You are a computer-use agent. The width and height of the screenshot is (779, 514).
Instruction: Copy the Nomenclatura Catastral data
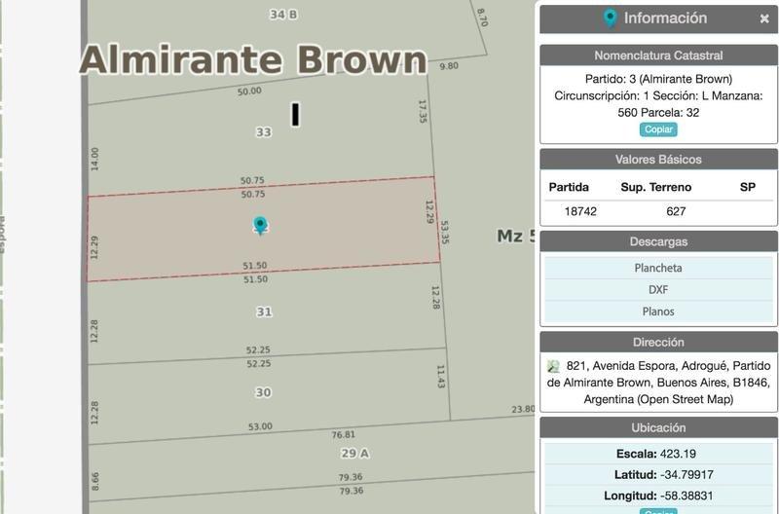click(658, 129)
